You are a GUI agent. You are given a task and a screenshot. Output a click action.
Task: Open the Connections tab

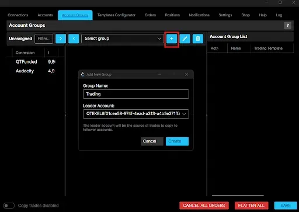[18, 15]
